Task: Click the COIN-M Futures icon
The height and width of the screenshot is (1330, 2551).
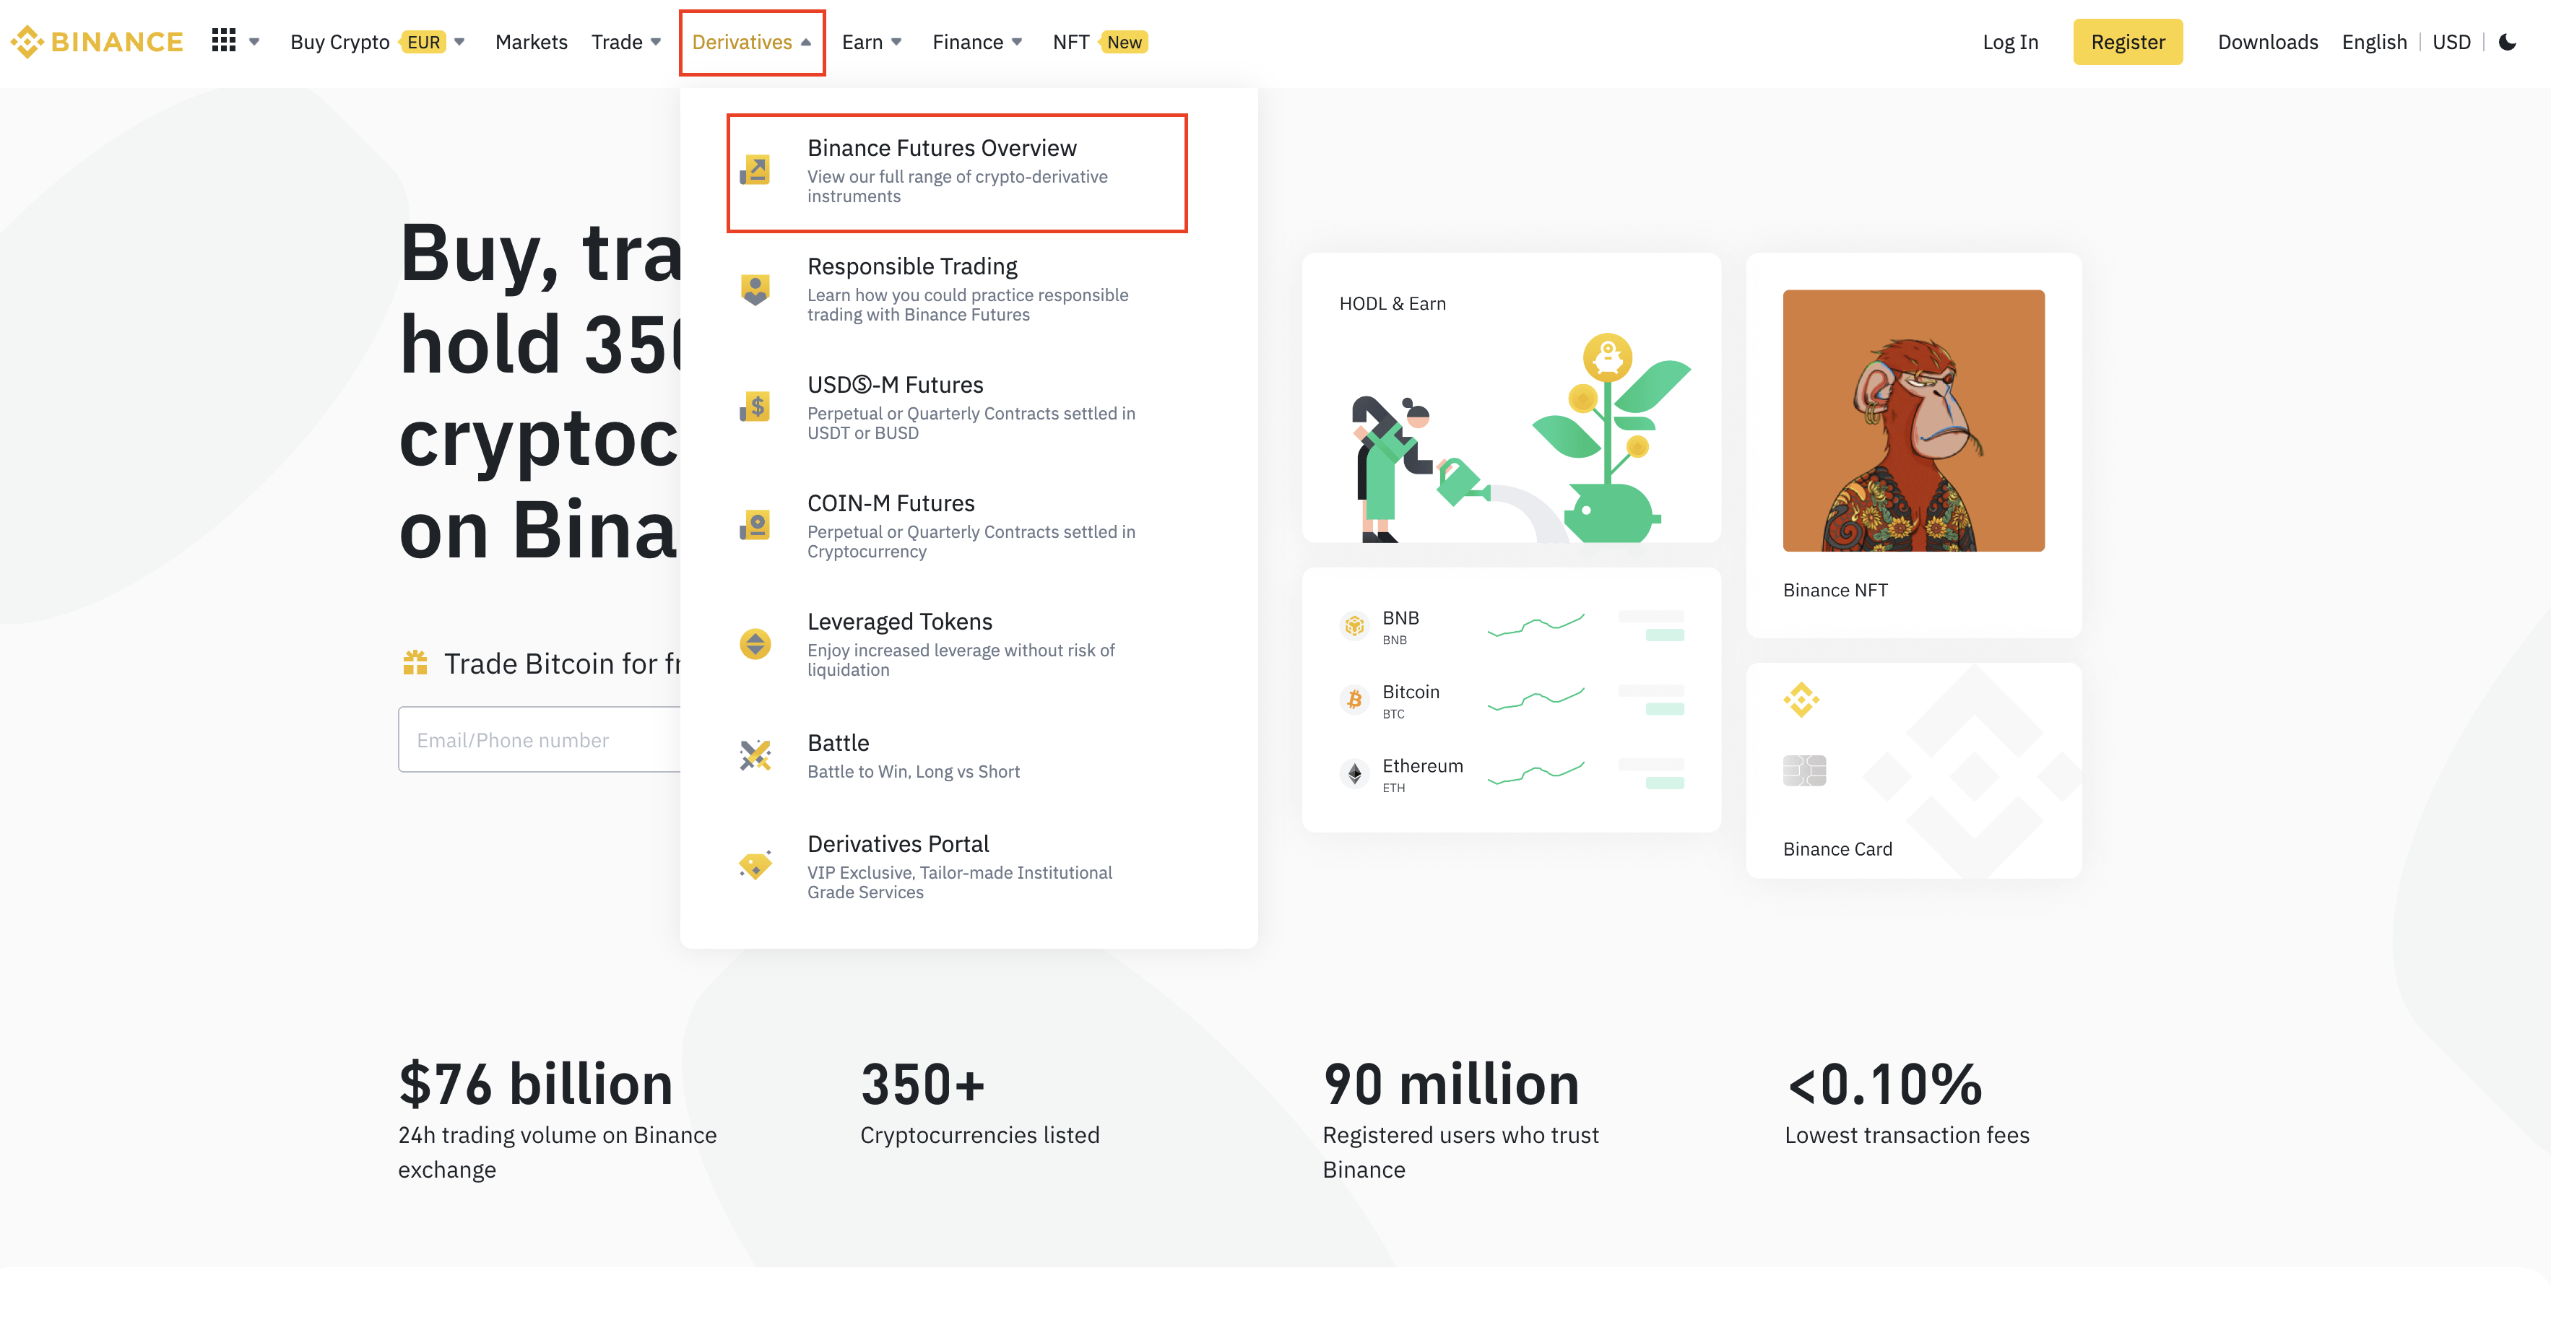Action: (x=755, y=526)
